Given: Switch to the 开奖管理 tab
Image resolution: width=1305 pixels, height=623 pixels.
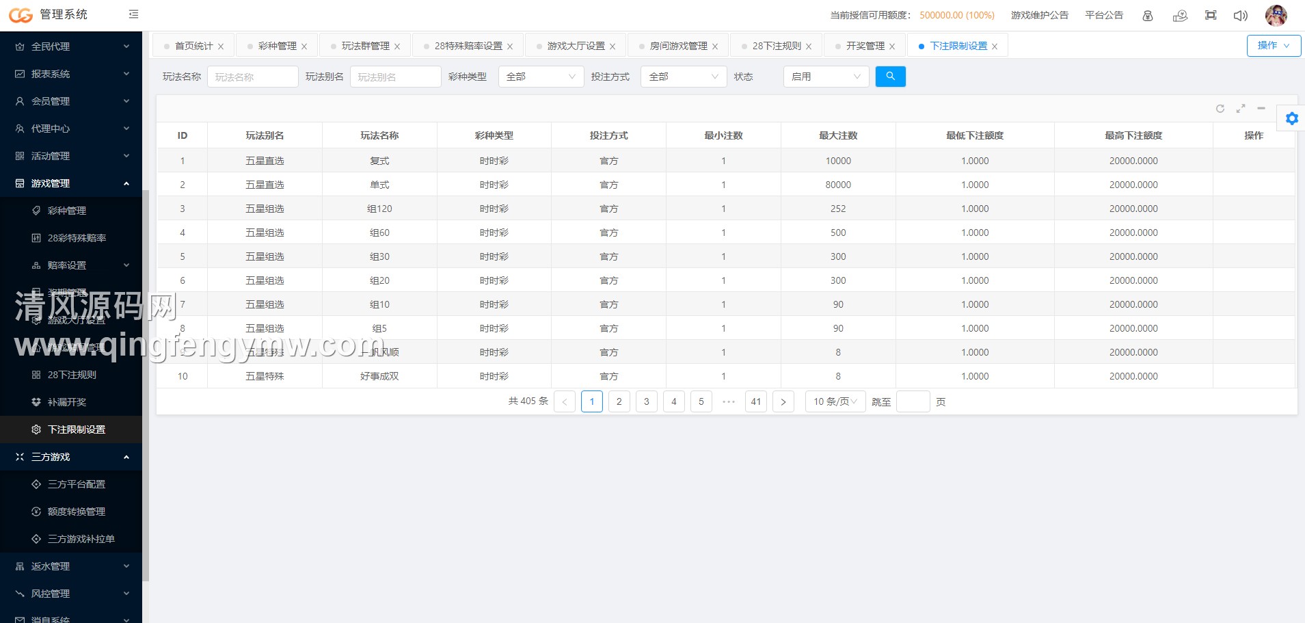Looking at the screenshot, I should 865,46.
